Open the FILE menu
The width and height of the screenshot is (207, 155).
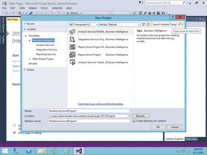click(x=5, y=8)
